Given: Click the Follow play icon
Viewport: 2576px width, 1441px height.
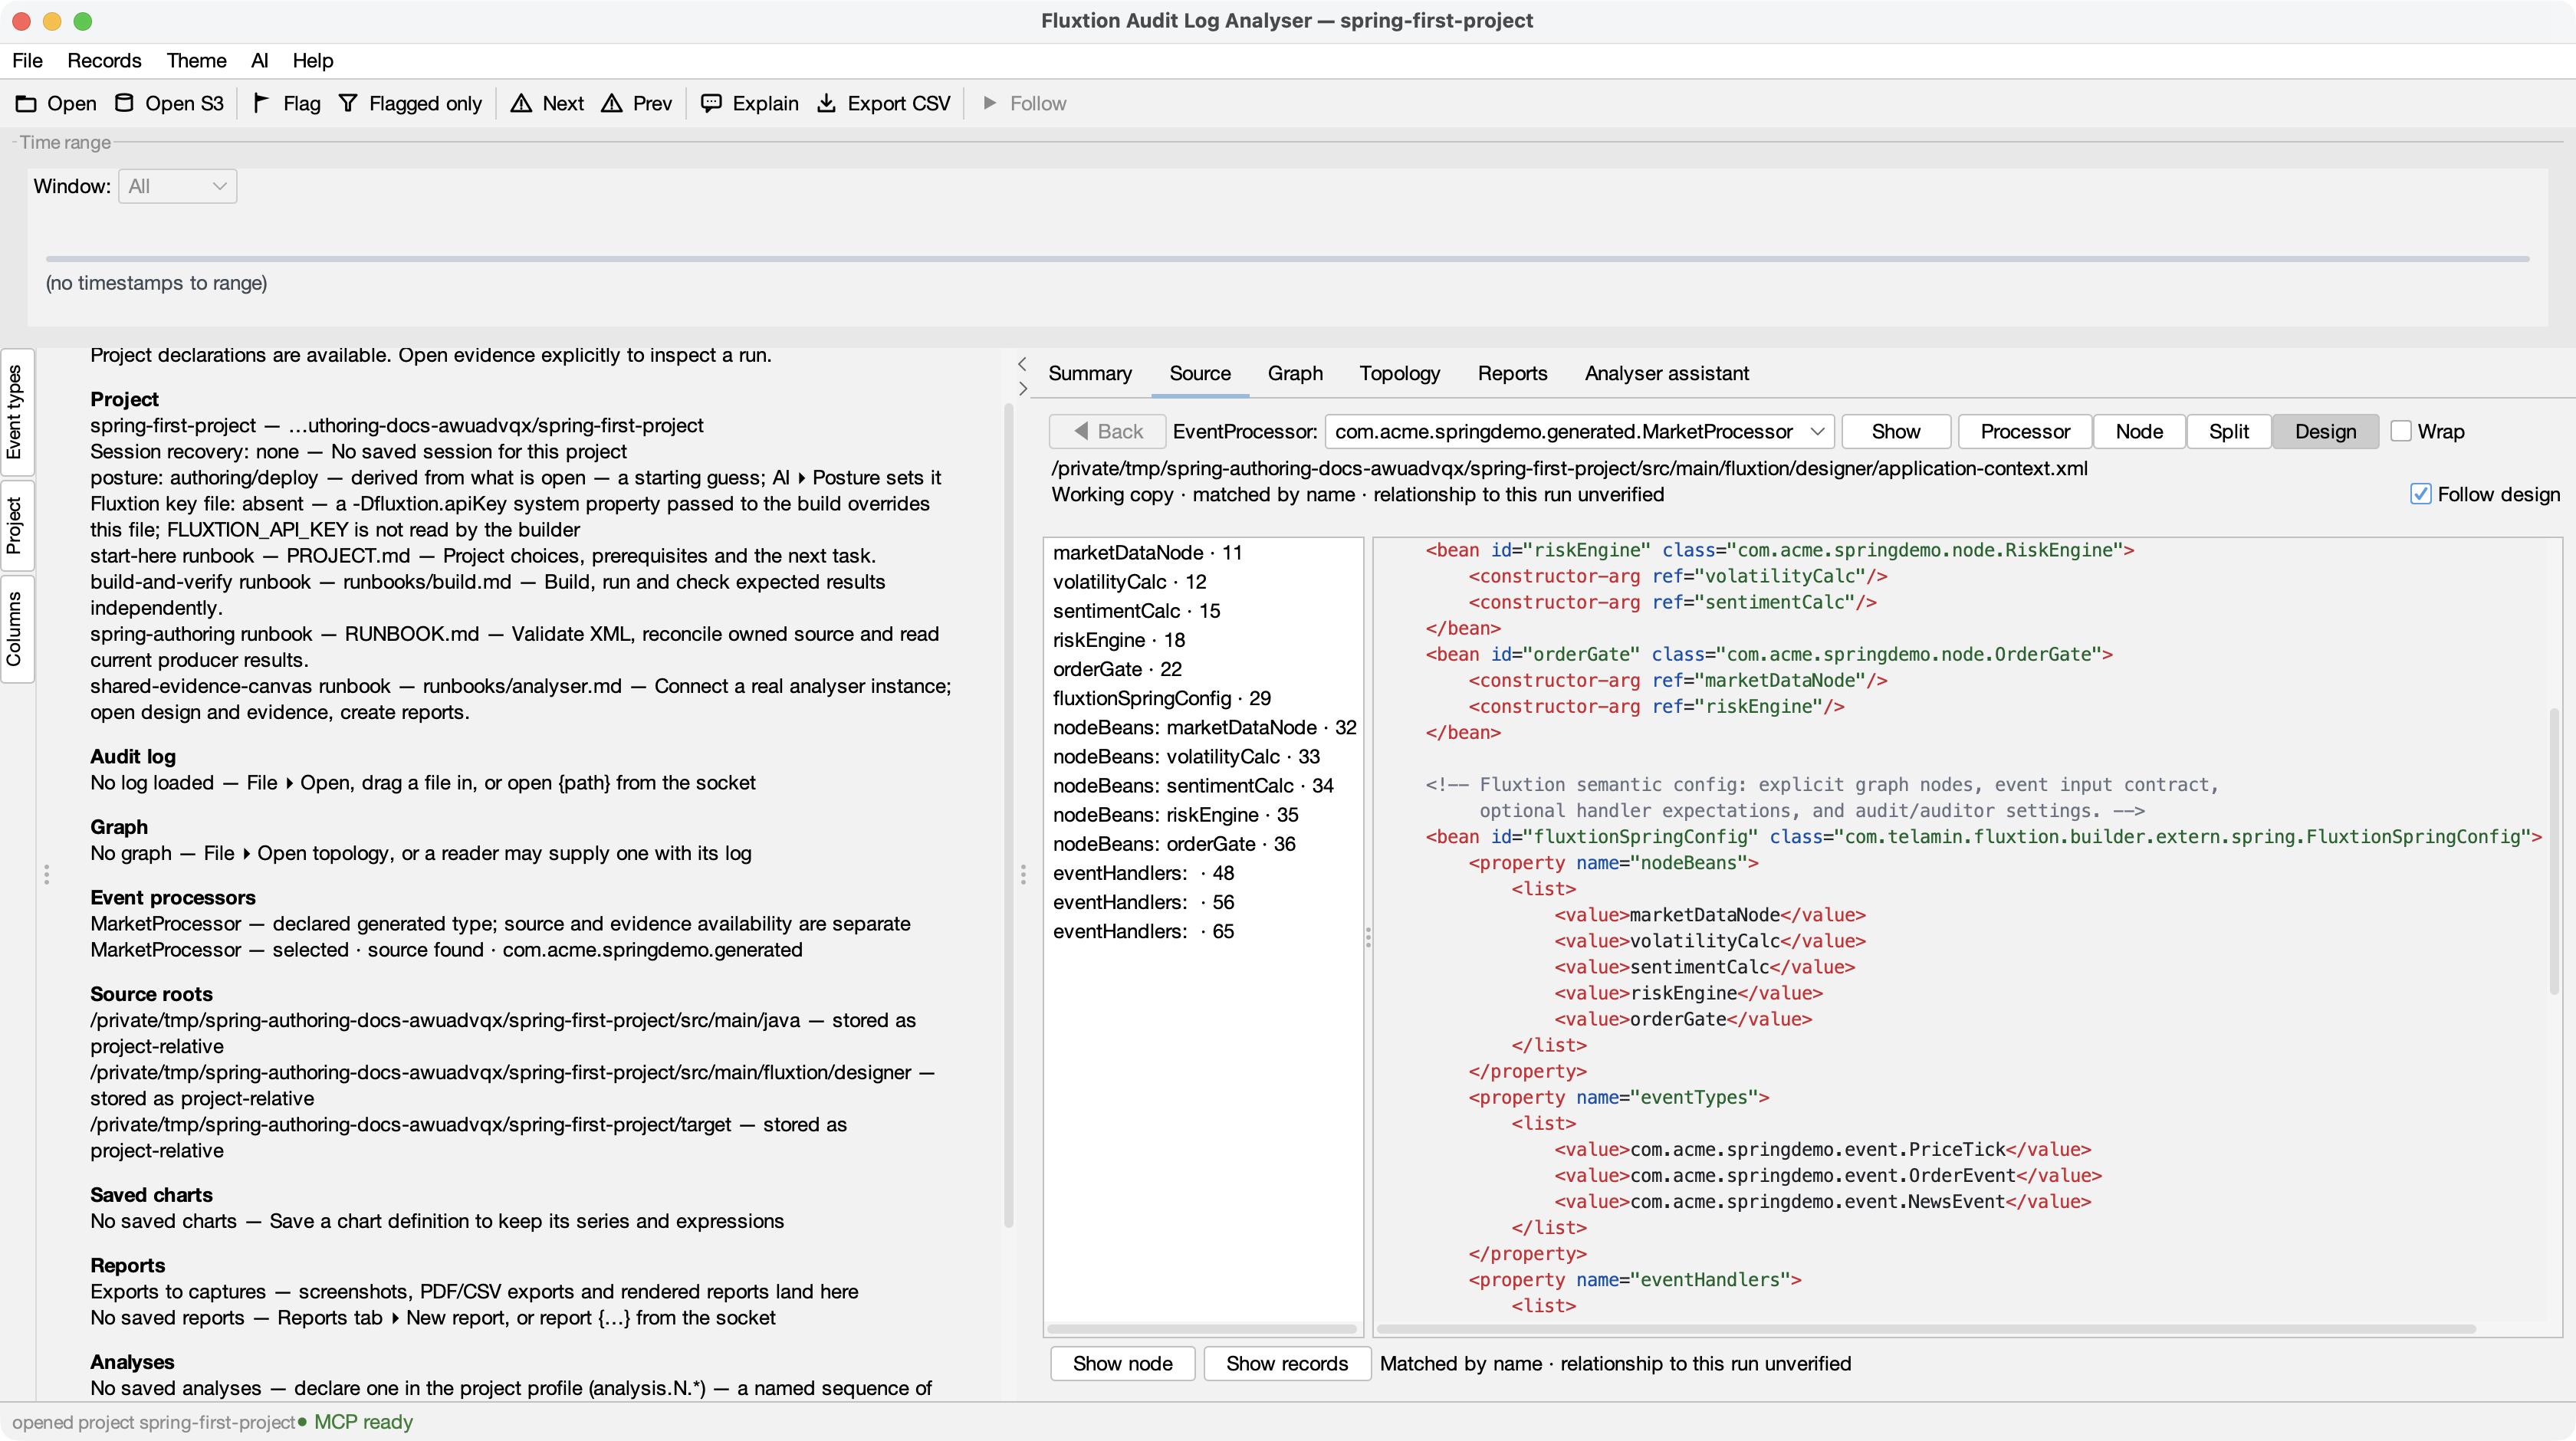Looking at the screenshot, I should [989, 103].
